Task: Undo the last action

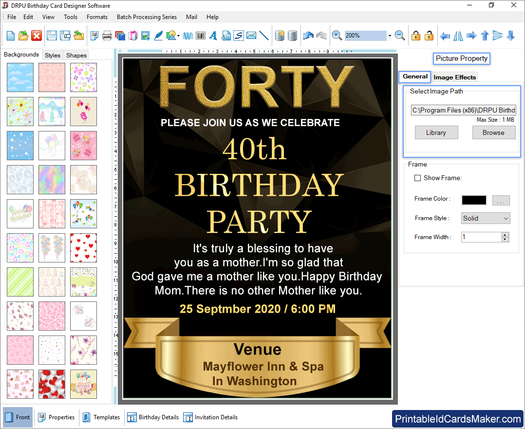Action: pos(308,36)
